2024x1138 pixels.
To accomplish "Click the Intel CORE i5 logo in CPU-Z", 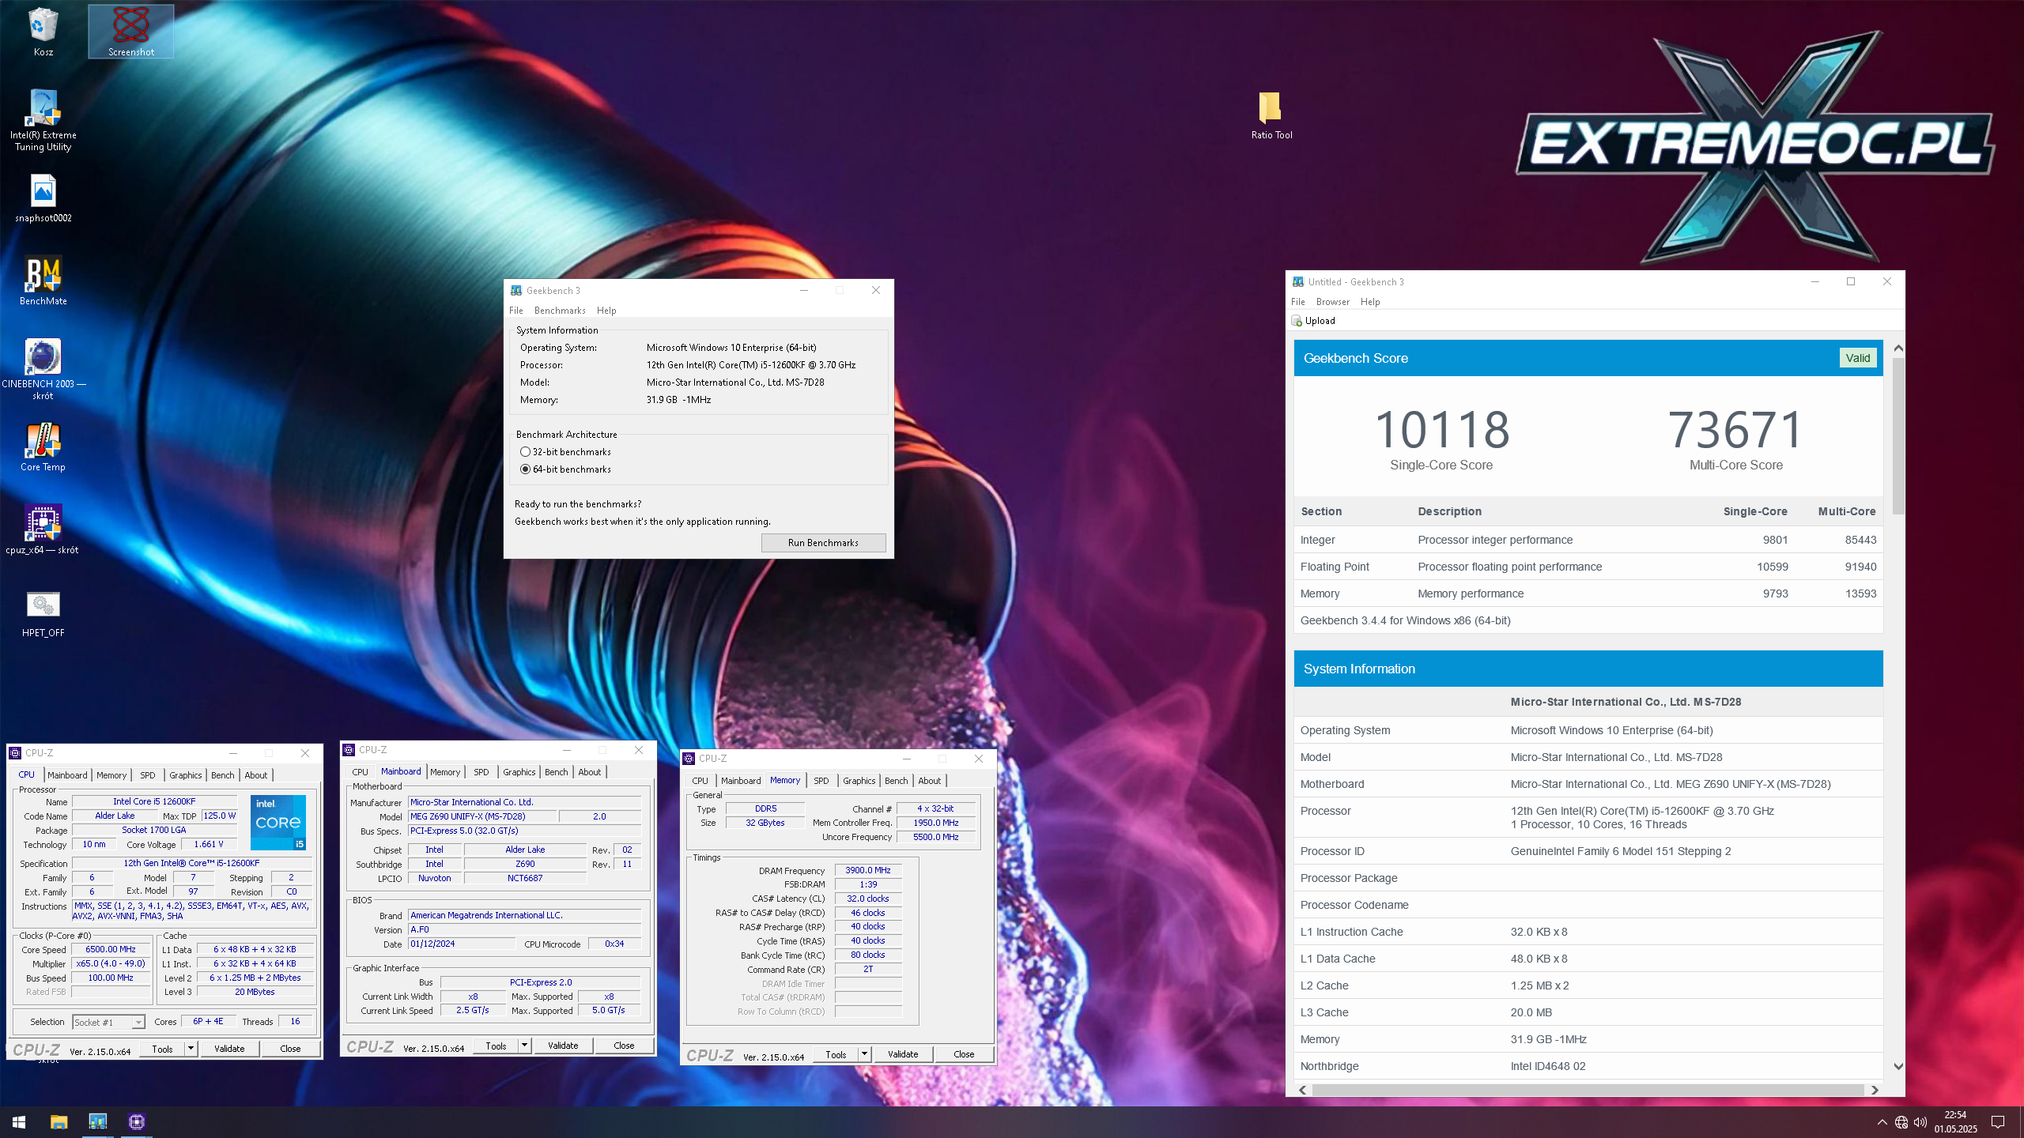I will (x=278, y=823).
